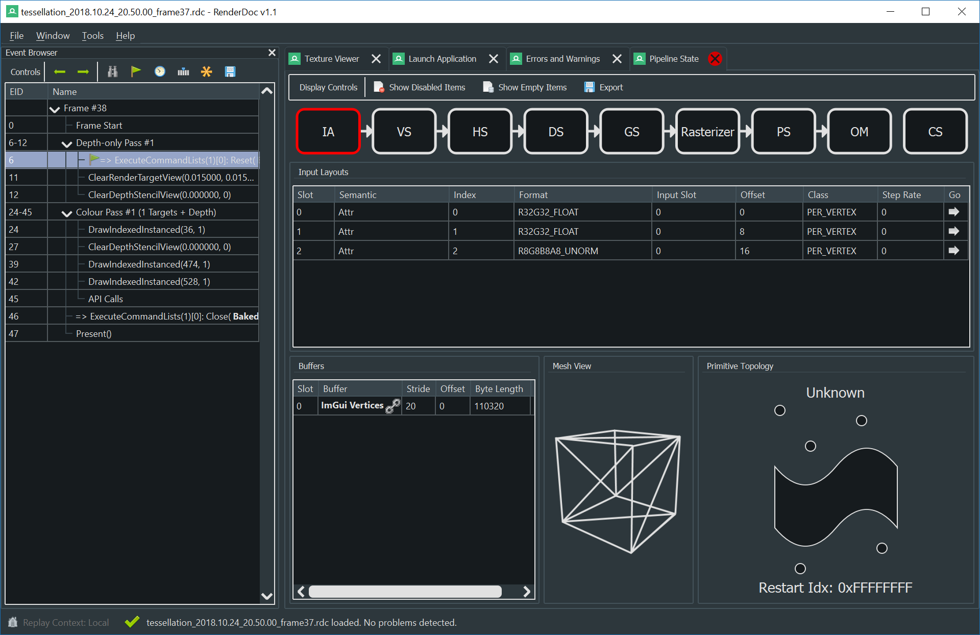Open the Tools menu
This screenshot has height=635, width=980.
pyautogui.click(x=92, y=35)
